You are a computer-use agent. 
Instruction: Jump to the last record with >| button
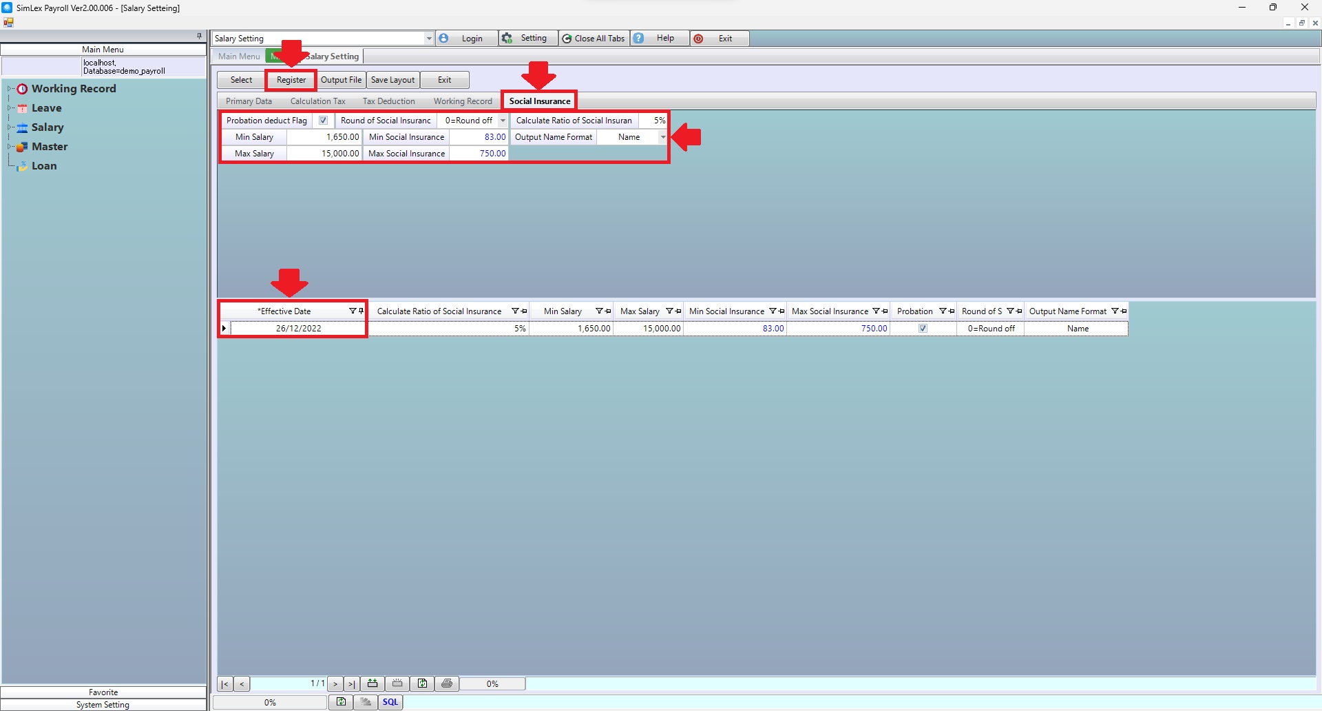(x=351, y=683)
